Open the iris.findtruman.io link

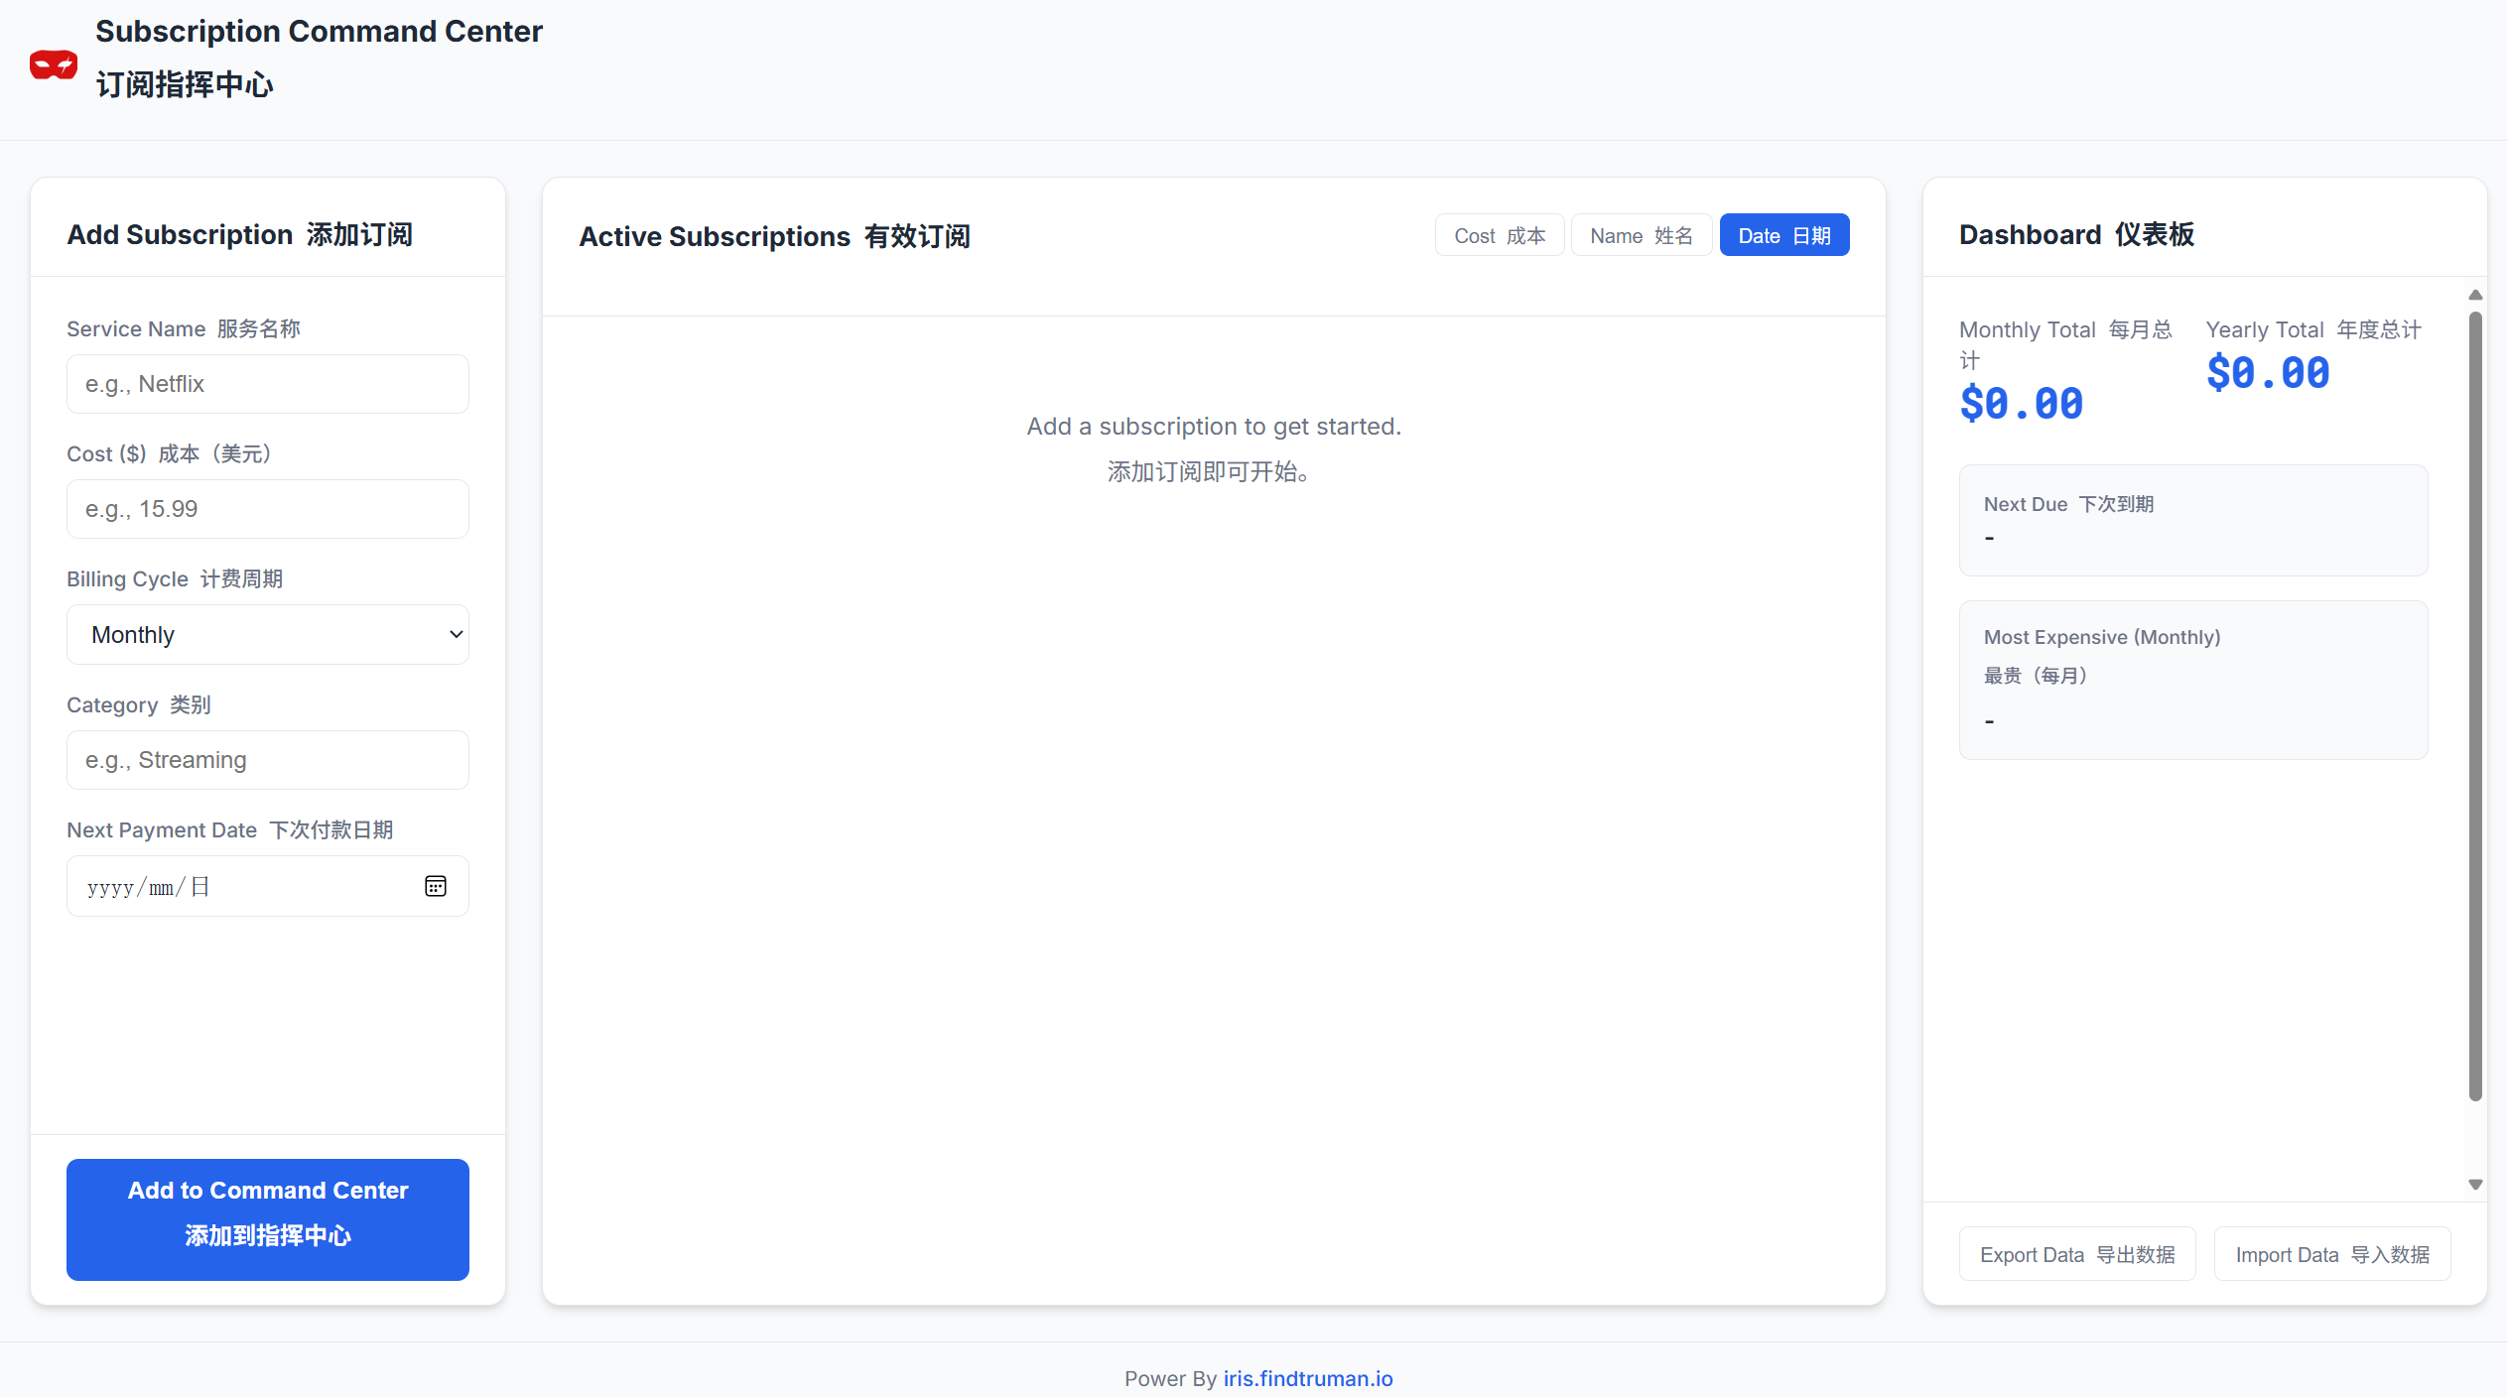point(1307,1378)
